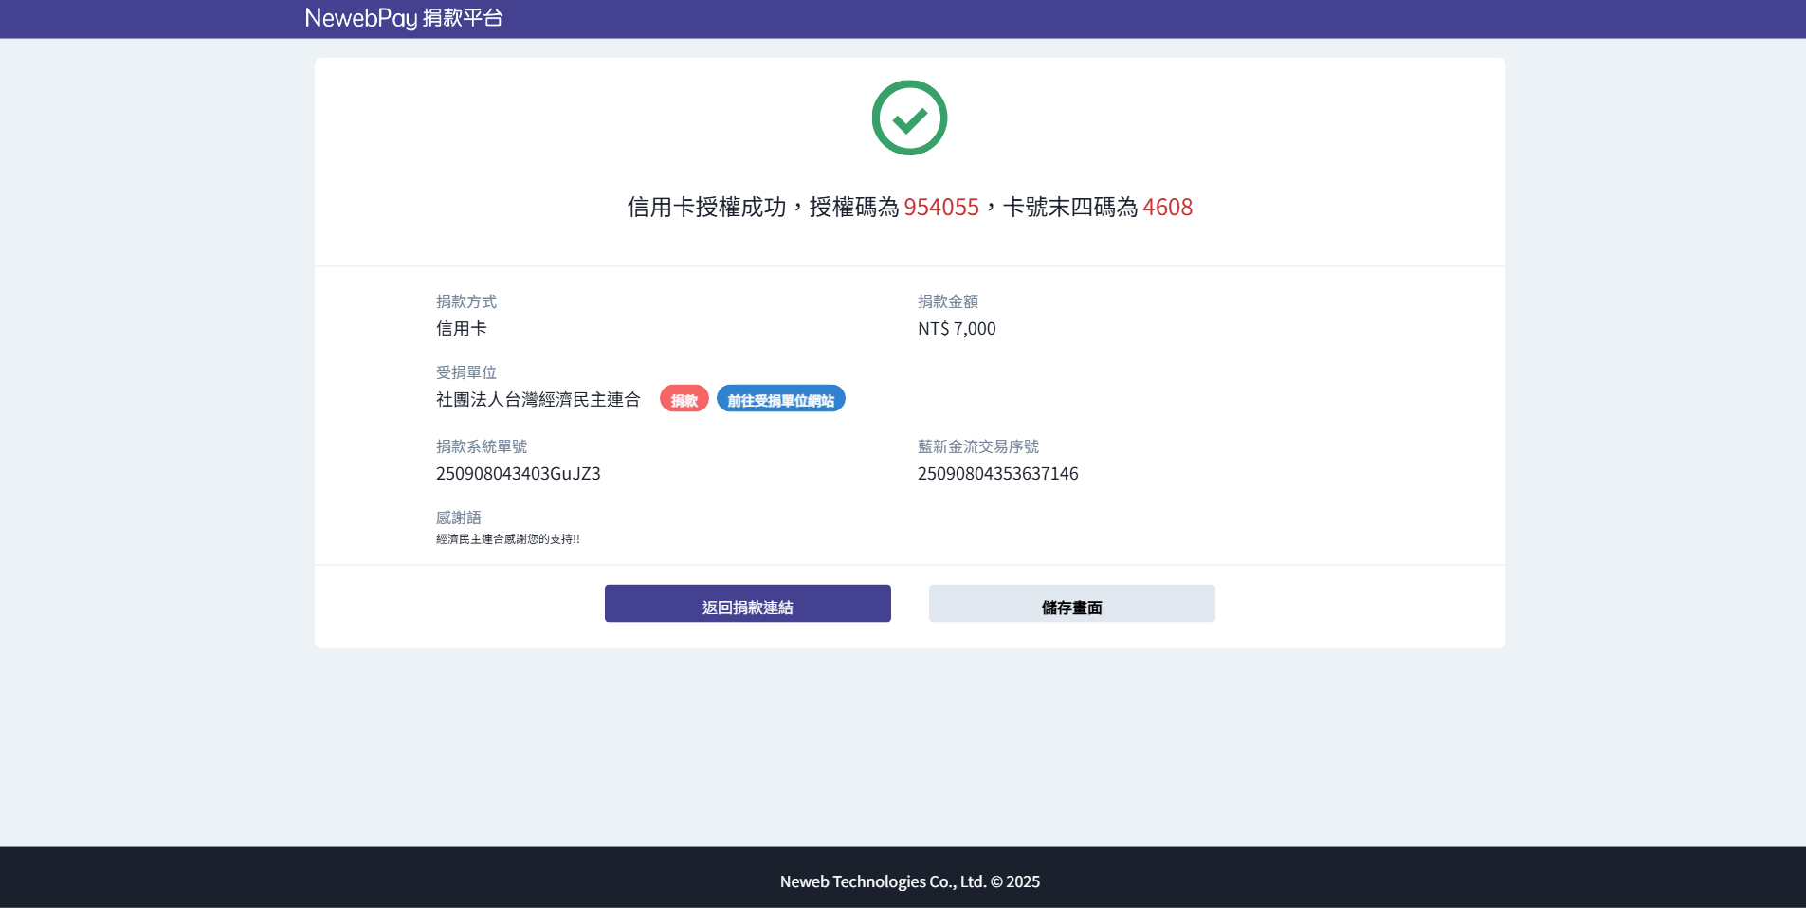Open 前往受捐單位網站 link
The width and height of the screenshot is (1806, 908).
tap(780, 400)
